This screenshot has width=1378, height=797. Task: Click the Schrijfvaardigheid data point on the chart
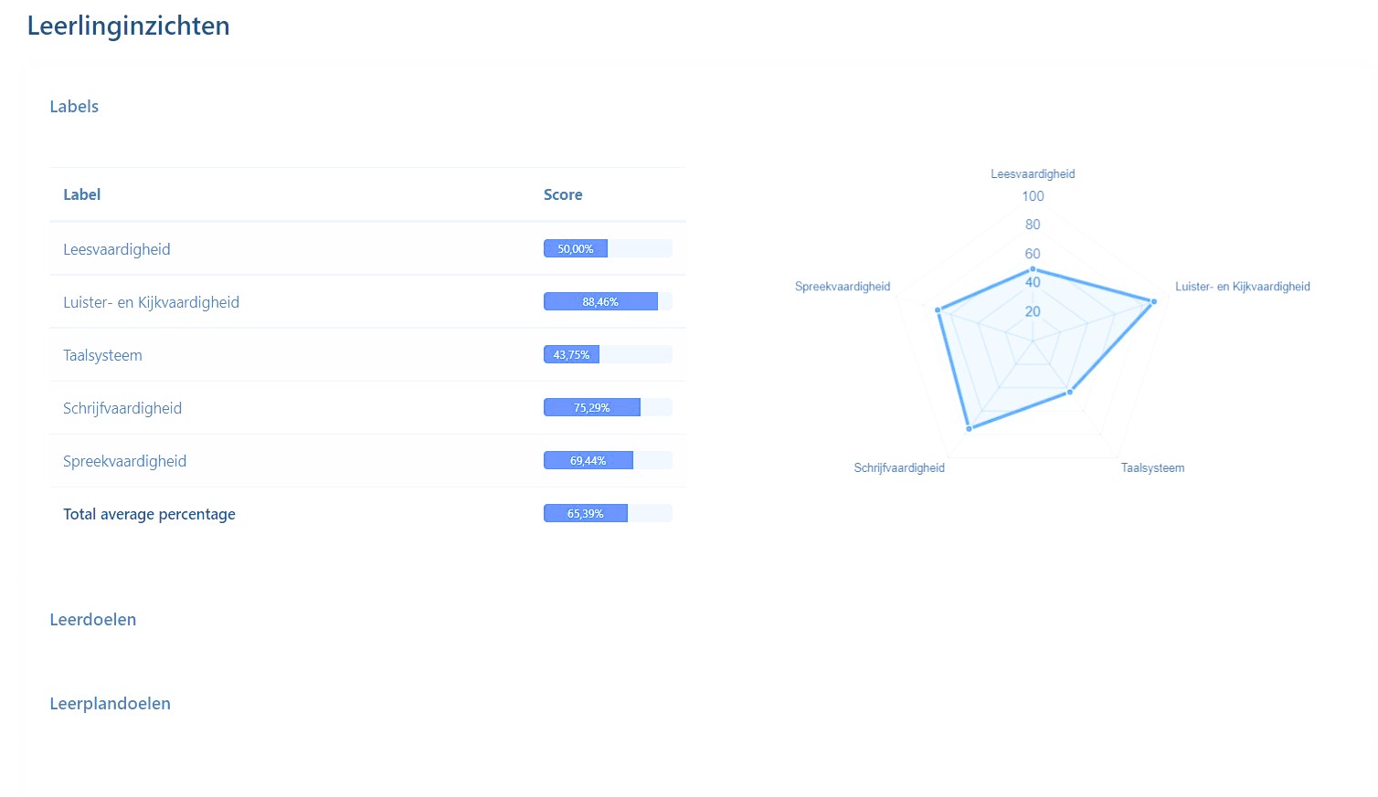pos(969,427)
